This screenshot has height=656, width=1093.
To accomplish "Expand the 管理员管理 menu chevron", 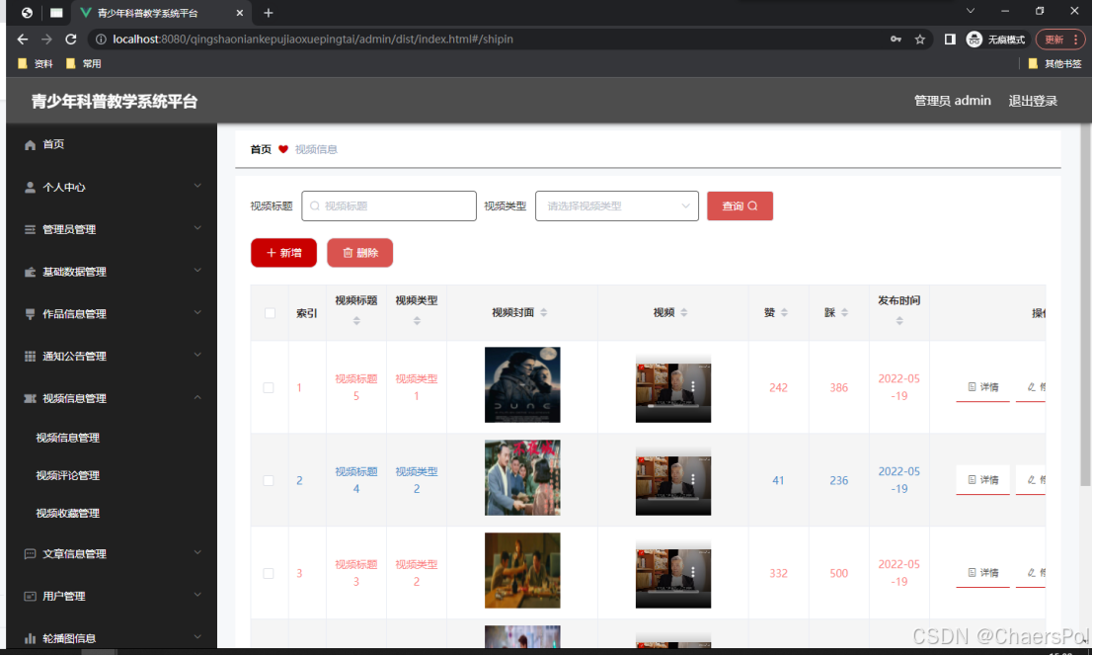I will point(197,228).
